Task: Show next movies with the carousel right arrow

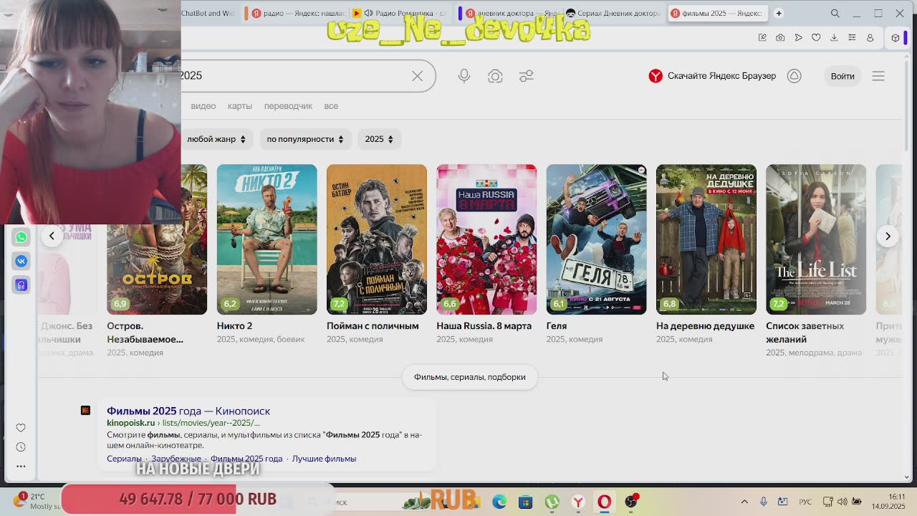Action: pyautogui.click(x=888, y=236)
